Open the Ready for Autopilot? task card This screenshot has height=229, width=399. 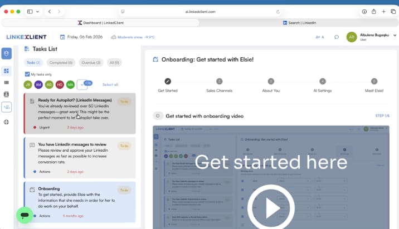(x=80, y=113)
